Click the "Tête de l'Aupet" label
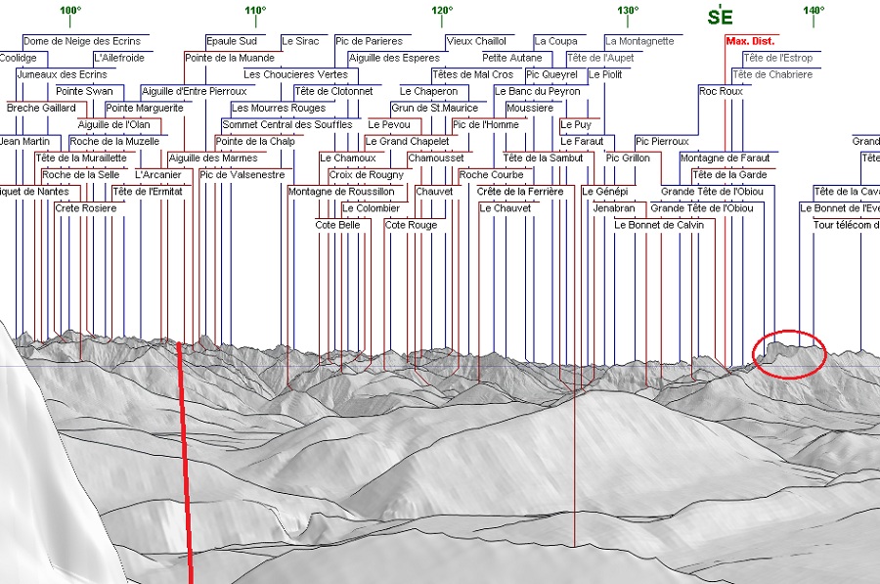Screen dimensions: 880x584 [600, 58]
